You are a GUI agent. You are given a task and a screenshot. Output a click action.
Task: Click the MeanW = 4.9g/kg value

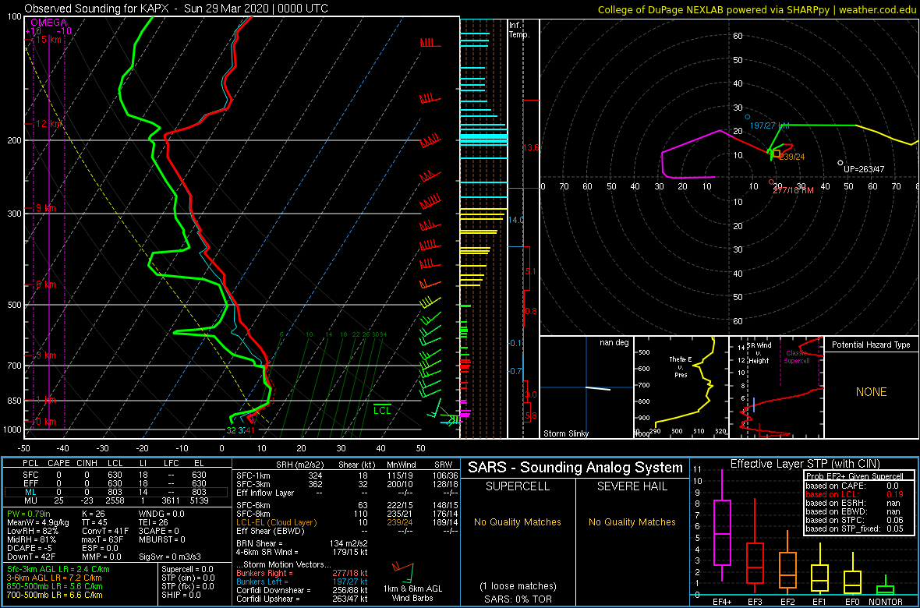pos(39,523)
